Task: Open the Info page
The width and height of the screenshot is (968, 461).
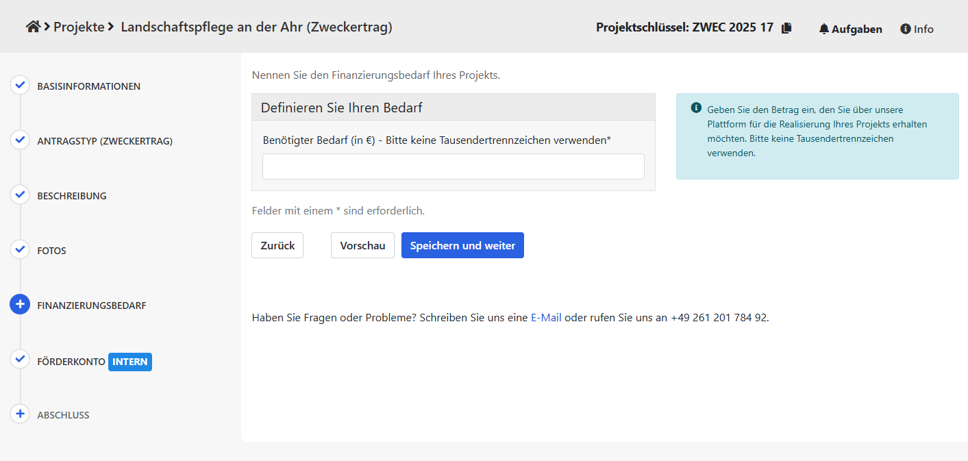Action: 917,29
